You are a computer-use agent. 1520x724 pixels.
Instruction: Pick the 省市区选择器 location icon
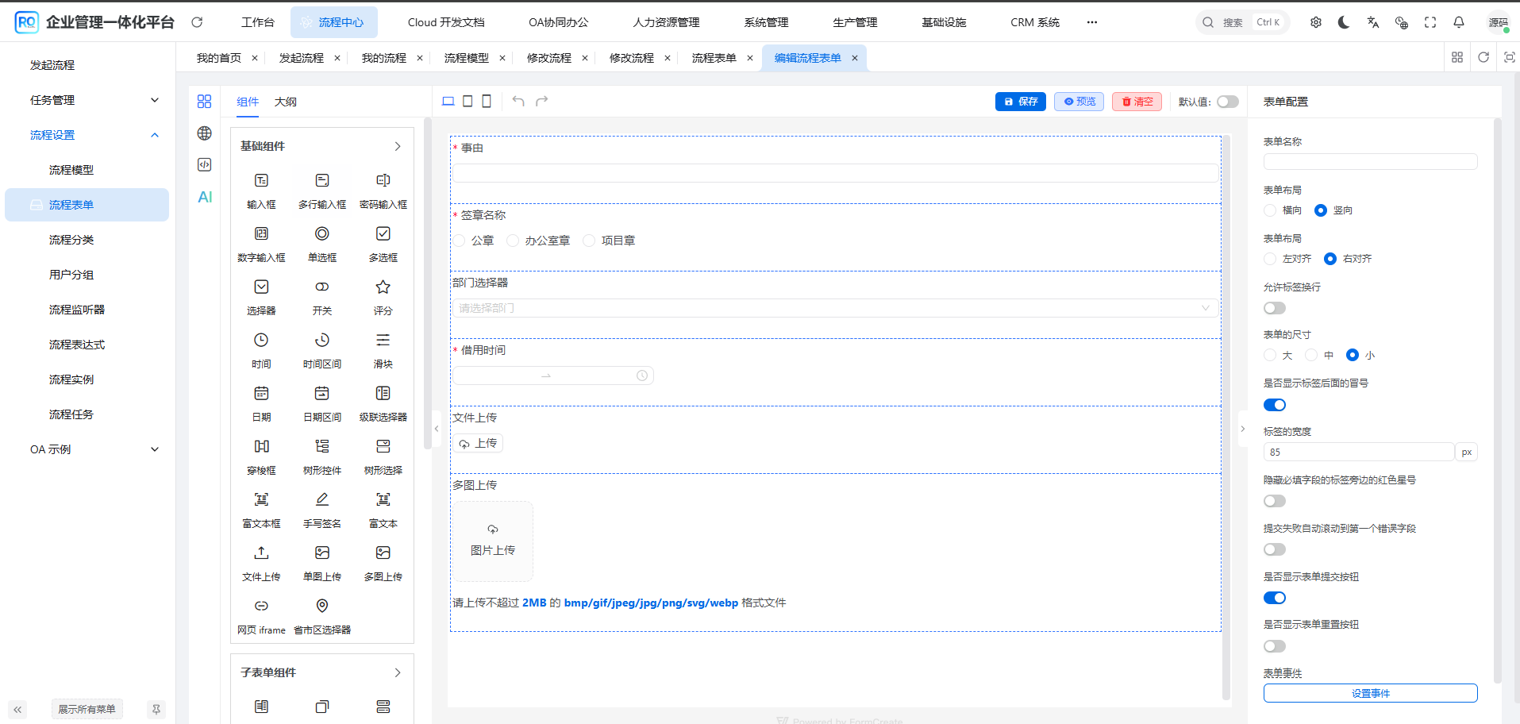pos(321,607)
